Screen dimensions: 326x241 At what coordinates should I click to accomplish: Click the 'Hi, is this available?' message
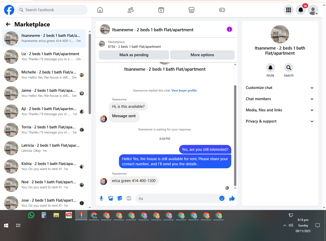[128, 107]
